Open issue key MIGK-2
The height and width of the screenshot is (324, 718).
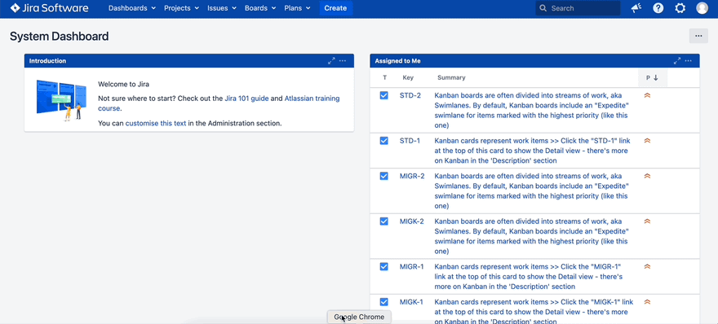[412, 221]
